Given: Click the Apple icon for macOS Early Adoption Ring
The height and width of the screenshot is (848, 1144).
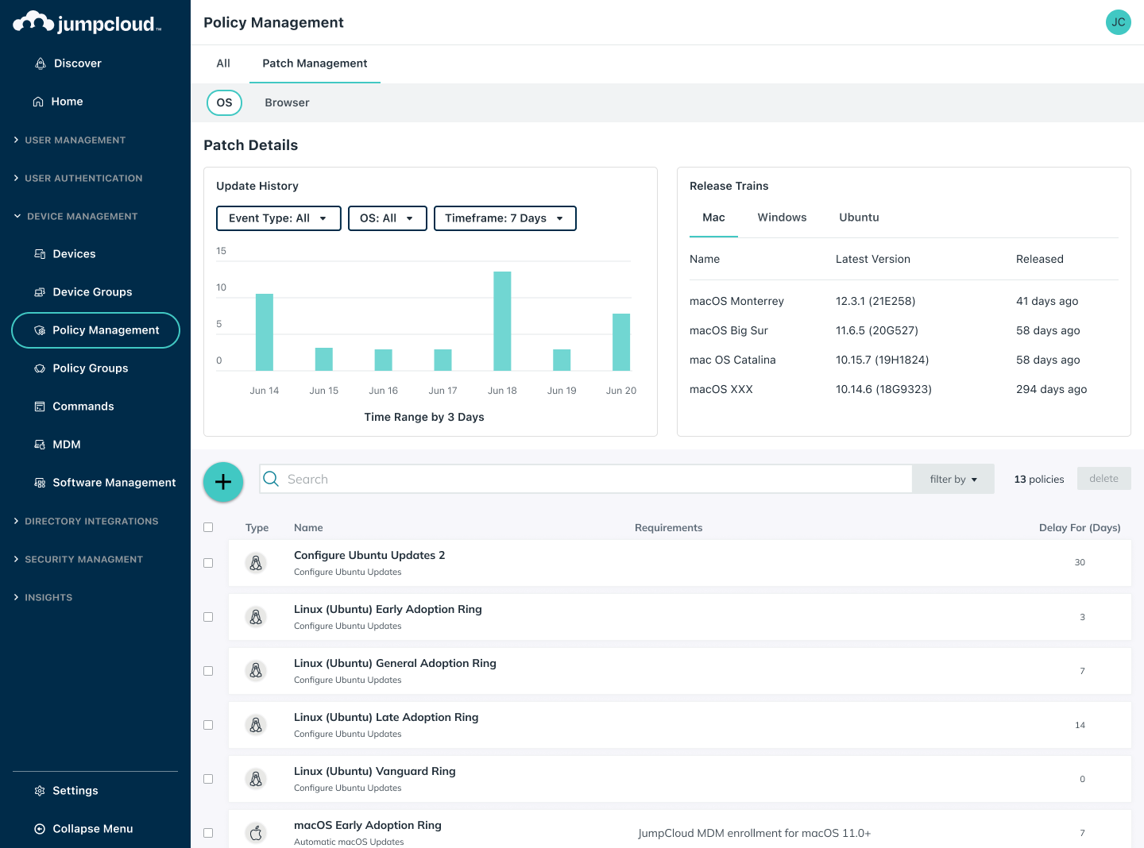Looking at the screenshot, I should [x=256, y=833].
